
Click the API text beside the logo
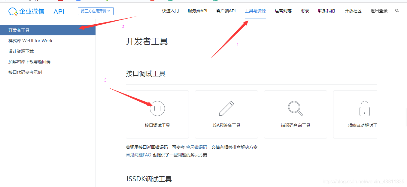[x=59, y=12]
